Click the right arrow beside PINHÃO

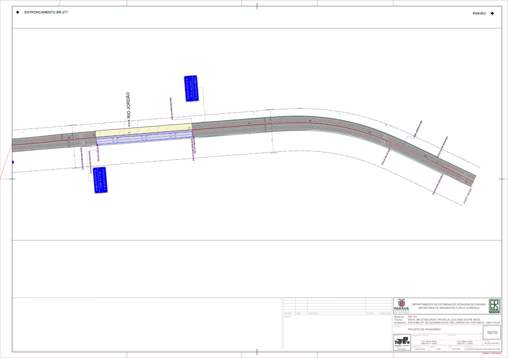click(x=492, y=13)
